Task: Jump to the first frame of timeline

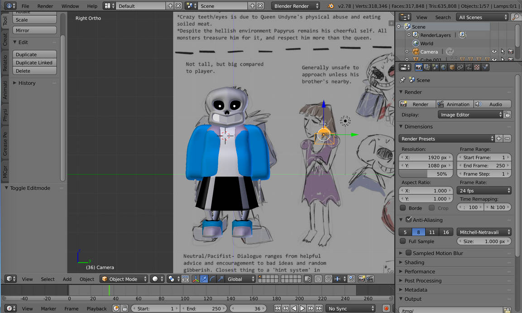Action: point(277,308)
